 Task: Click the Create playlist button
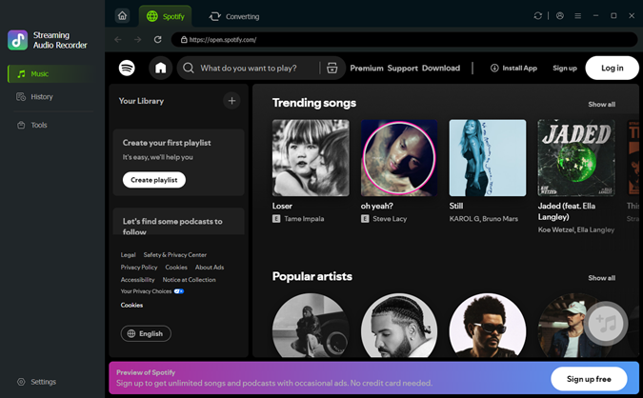[154, 180]
